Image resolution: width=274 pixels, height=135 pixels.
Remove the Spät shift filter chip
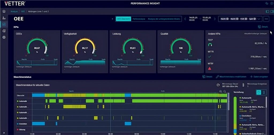(x=255, y=19)
